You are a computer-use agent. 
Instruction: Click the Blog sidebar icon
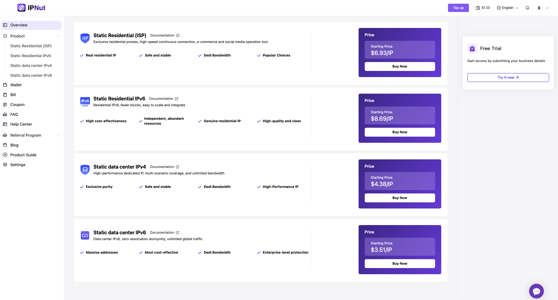point(5,145)
